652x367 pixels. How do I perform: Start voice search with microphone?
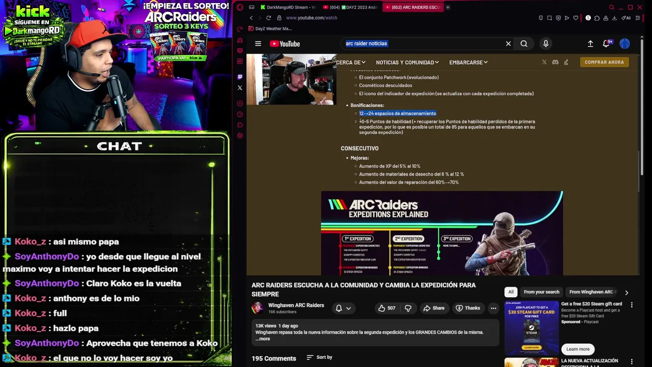click(546, 44)
